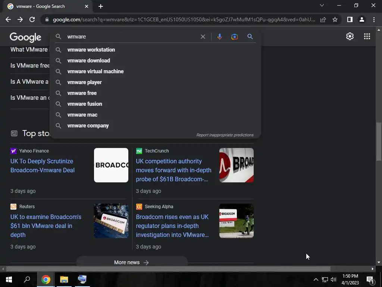This screenshot has width=382, height=287.
Task: Select suggestion vmware free
Action: click(x=156, y=93)
